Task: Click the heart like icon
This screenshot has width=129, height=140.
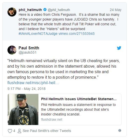Action: pos(10,131)
